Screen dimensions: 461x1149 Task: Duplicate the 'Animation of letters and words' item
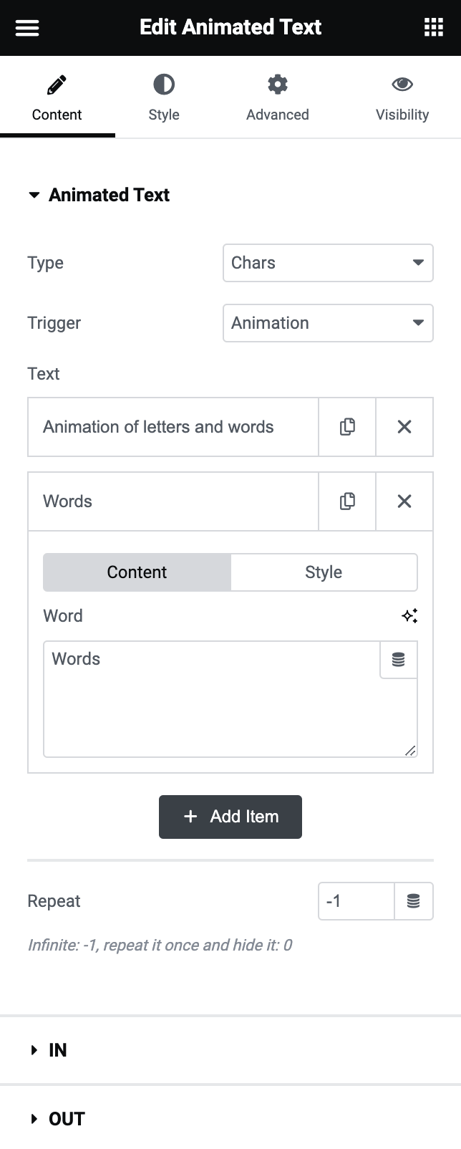click(346, 426)
